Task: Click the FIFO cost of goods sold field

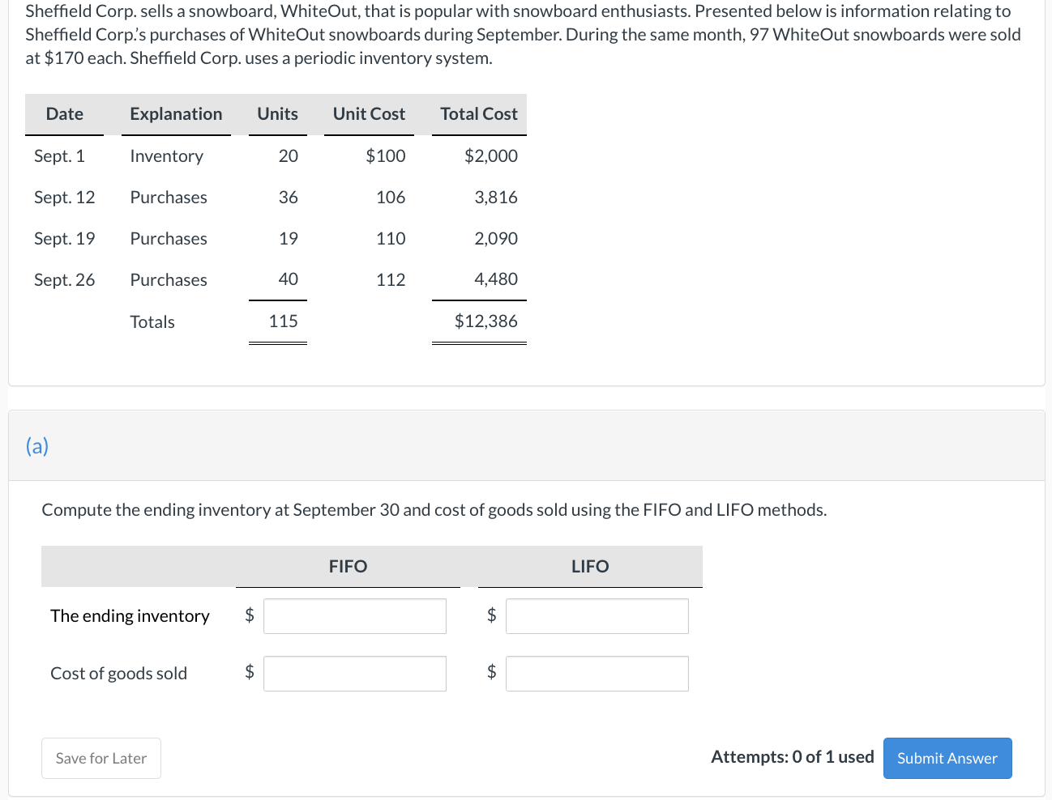Action: tap(355, 674)
